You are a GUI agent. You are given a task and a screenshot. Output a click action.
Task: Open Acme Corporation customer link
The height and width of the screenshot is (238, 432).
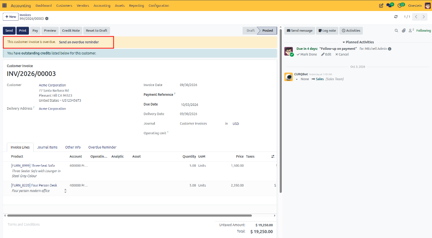(52, 85)
